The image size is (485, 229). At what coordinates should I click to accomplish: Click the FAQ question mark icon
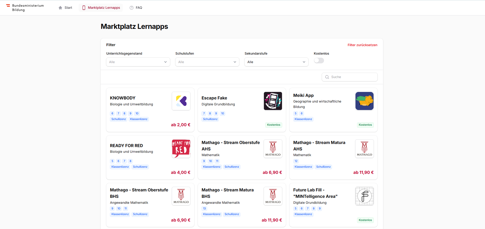pos(132,8)
